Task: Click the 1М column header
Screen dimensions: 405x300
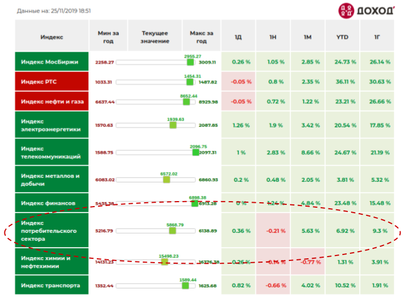Action: (x=308, y=36)
